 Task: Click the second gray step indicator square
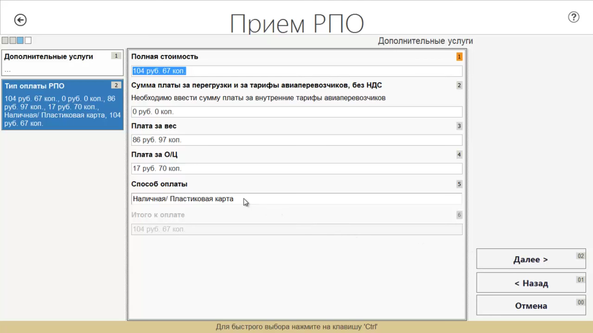coord(13,40)
